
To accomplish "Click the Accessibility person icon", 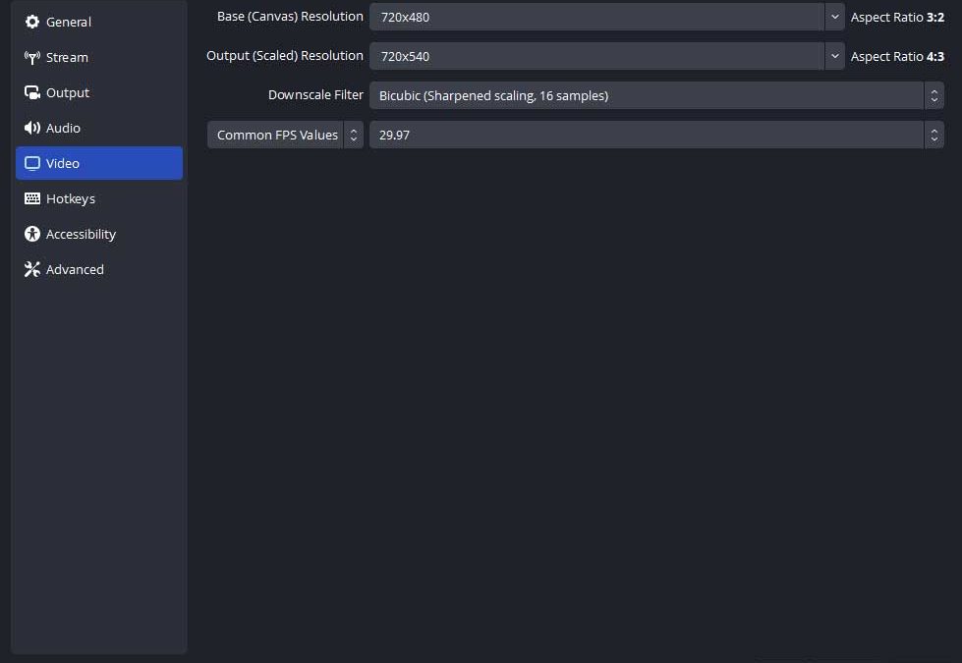I will coord(31,234).
